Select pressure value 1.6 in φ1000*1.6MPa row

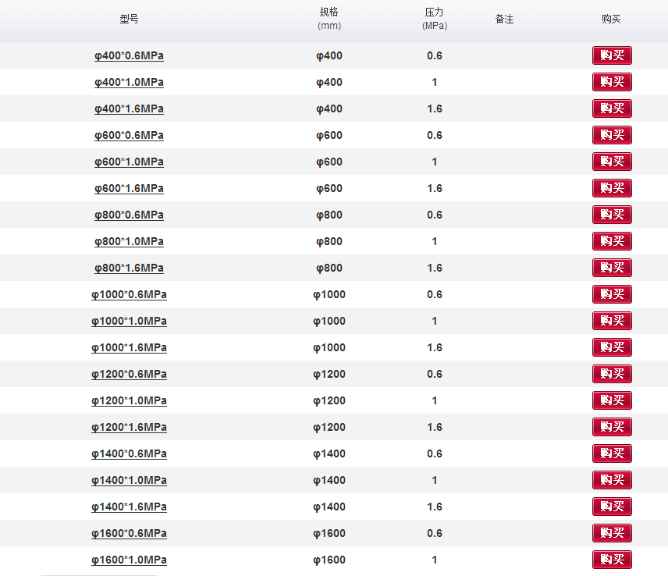[435, 347]
